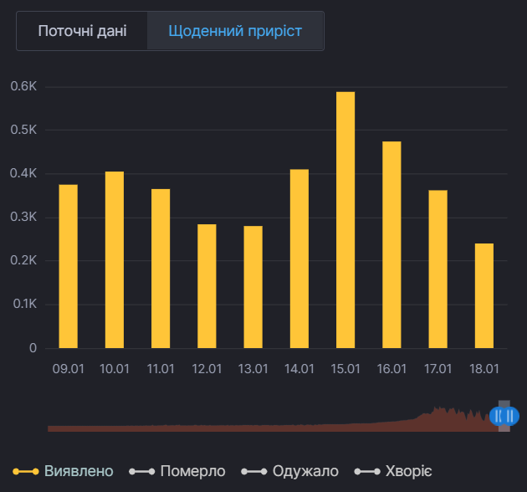Image resolution: width=527 pixels, height=492 pixels.
Task: Click the yellow Виявлено legend line marker
Action: [26, 471]
